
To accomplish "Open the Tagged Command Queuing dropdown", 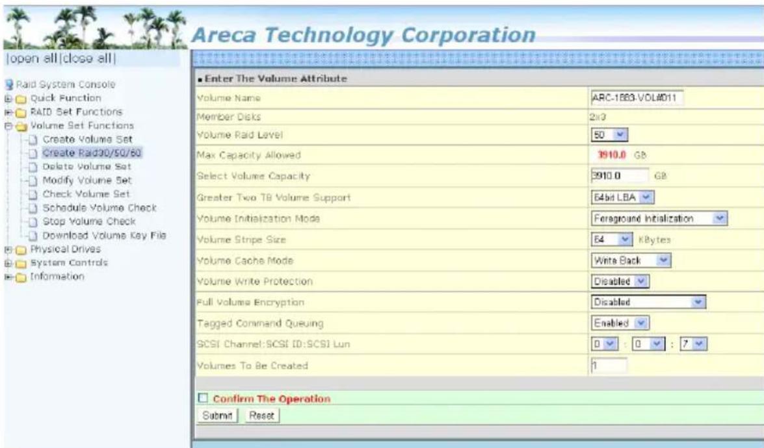I will click(x=620, y=323).
